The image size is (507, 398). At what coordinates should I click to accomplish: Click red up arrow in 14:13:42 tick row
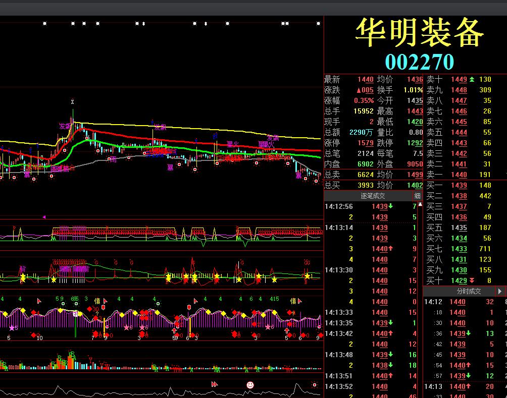390,334
